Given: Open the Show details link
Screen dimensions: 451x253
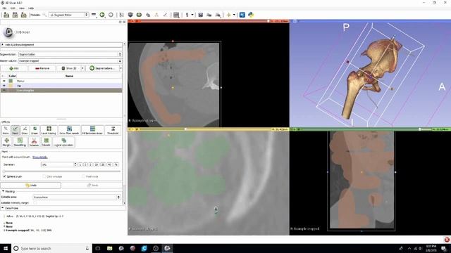Looking at the screenshot, I should pos(40,157).
